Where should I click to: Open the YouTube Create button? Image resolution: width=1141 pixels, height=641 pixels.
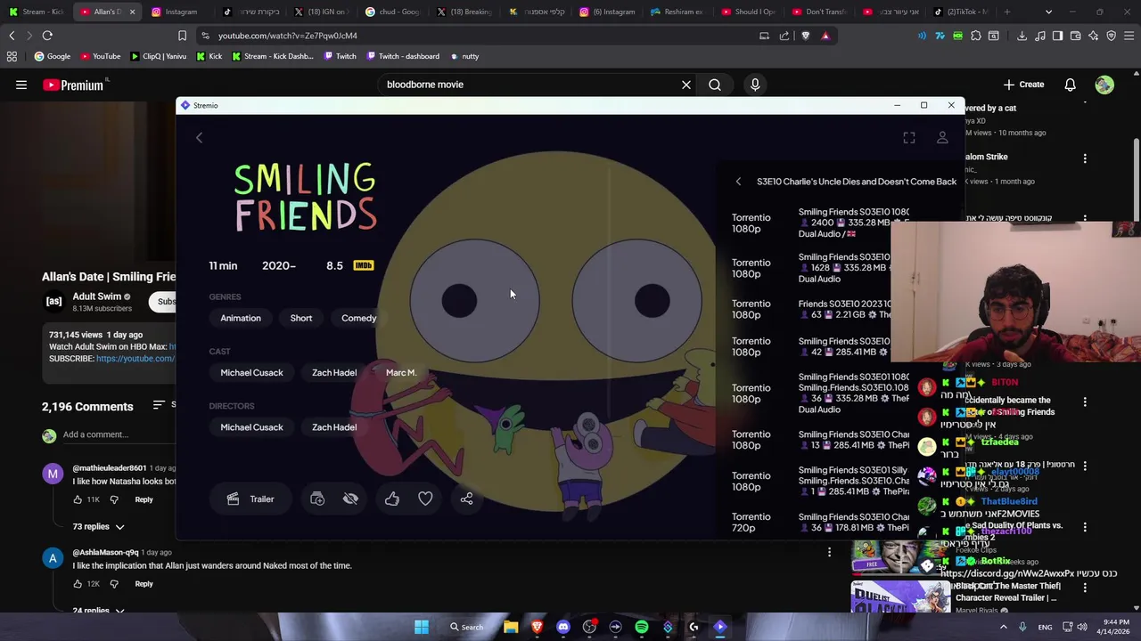(x=1023, y=85)
